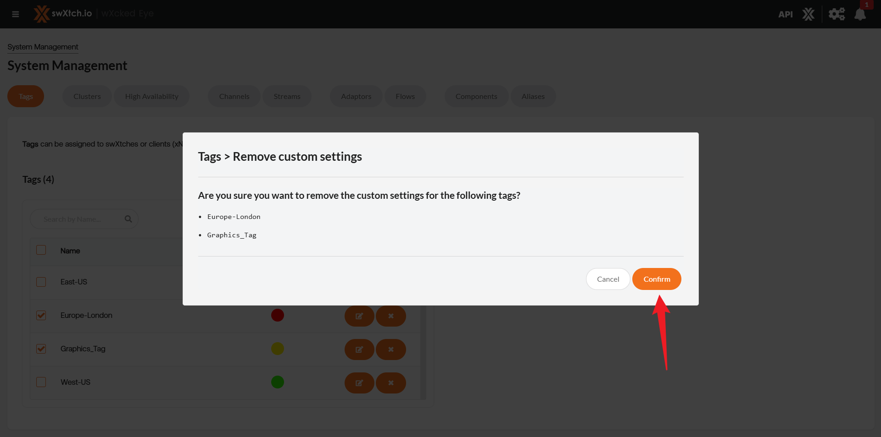881x437 pixels.
Task: Switch to the Clusters tab
Action: point(87,96)
